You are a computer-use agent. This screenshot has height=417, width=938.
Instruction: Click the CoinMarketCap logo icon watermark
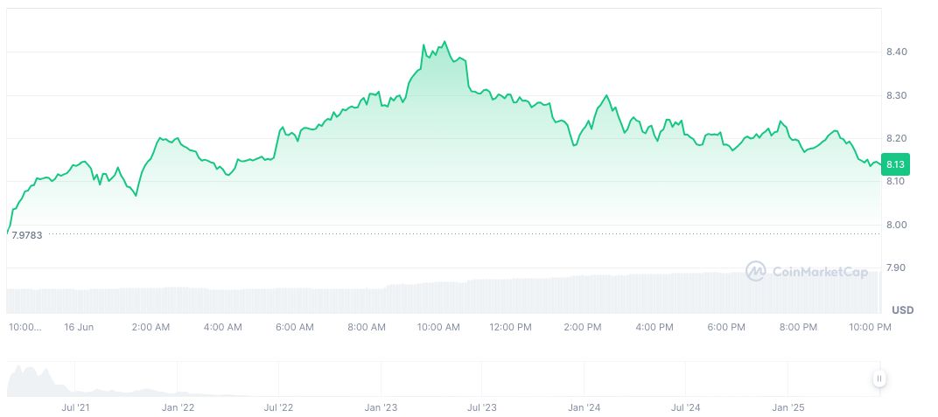[x=755, y=272]
